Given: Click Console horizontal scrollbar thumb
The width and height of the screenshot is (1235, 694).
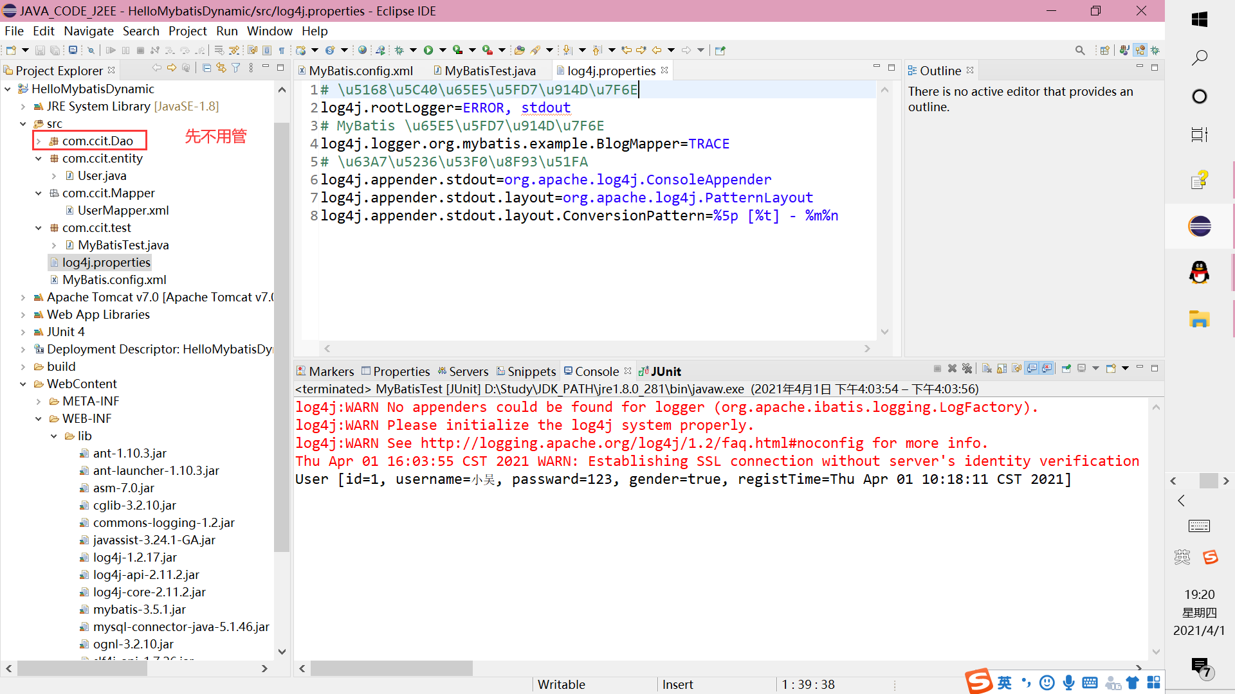Looking at the screenshot, I should (x=391, y=669).
